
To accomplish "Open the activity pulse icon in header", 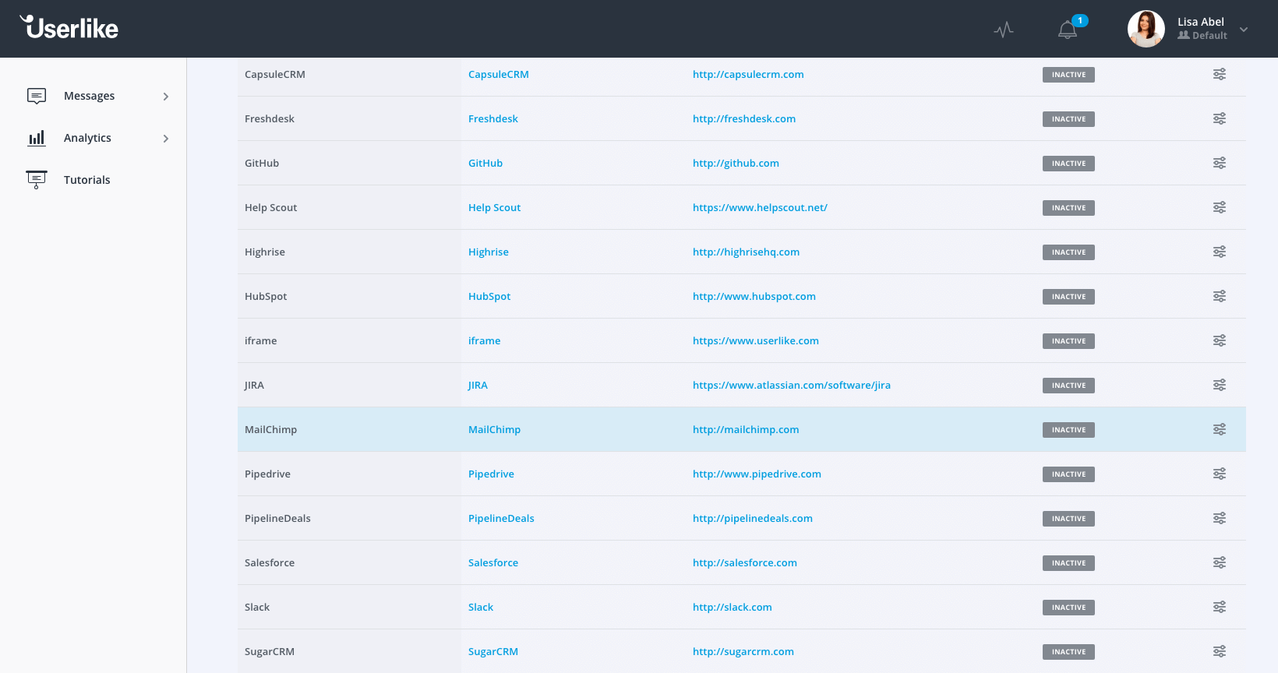I will tap(1004, 30).
